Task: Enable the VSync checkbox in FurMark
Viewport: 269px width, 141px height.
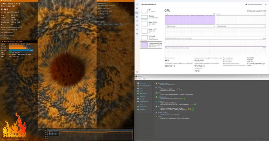Action: [98, 17]
